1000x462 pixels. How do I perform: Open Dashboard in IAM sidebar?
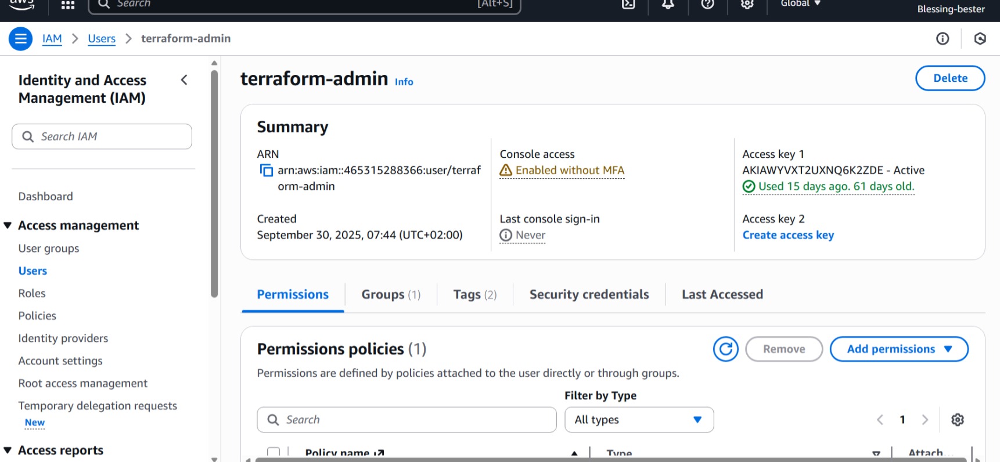coord(46,196)
